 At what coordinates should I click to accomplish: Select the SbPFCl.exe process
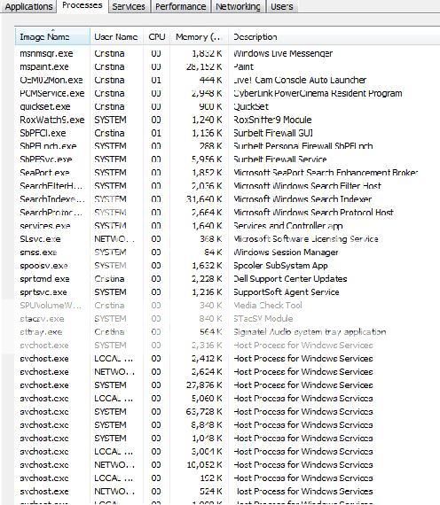[227, 133]
